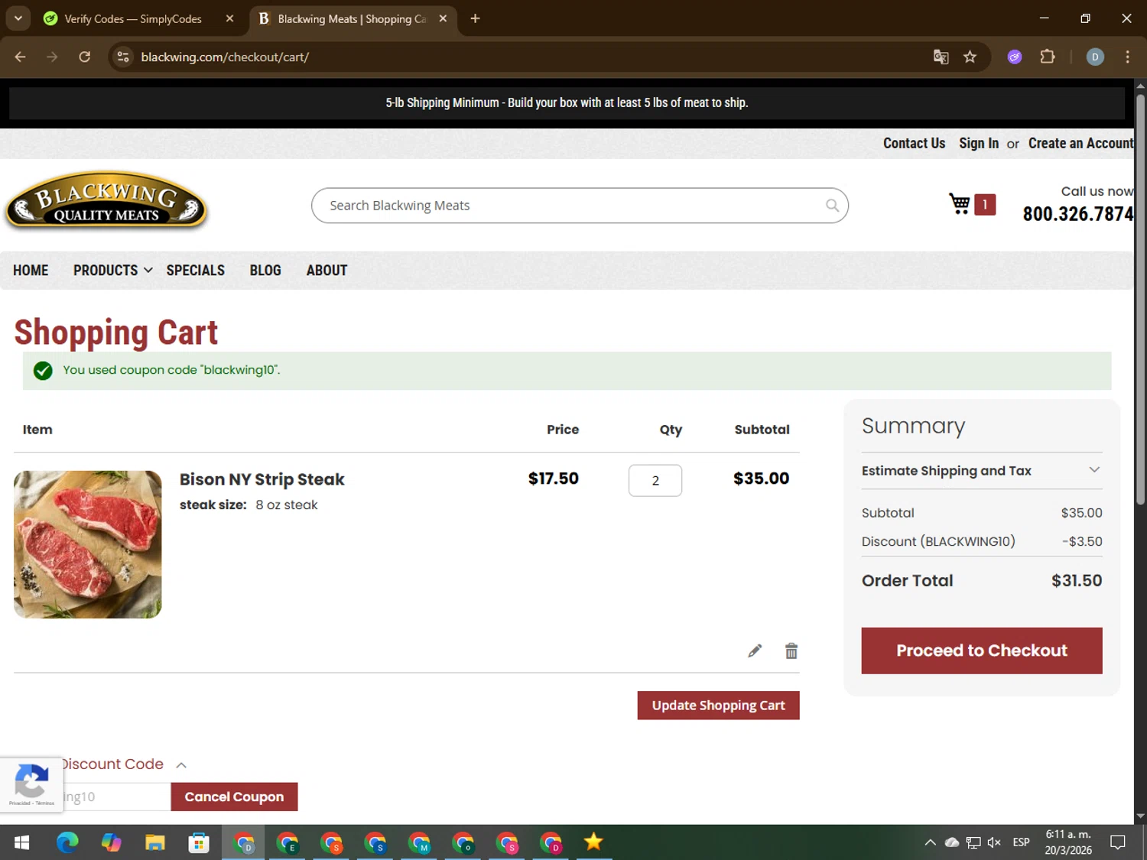Open Microsoft Store from the taskbar
This screenshot has height=860, width=1147.
(x=199, y=842)
